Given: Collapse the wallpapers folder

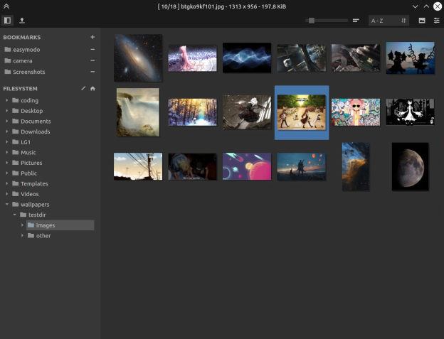Looking at the screenshot, I should [x=7, y=205].
